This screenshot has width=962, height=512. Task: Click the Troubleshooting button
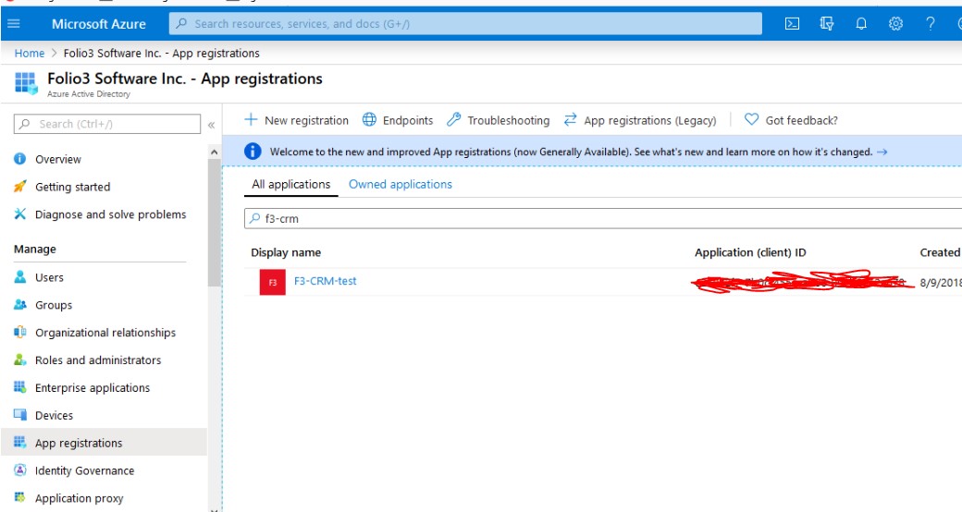coord(498,120)
